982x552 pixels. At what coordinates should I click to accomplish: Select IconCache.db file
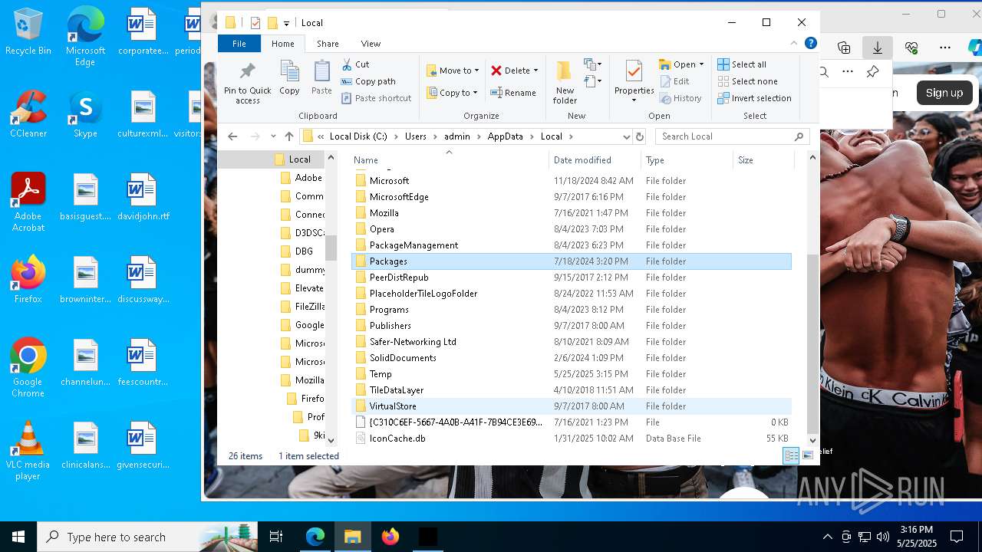point(571,439)
